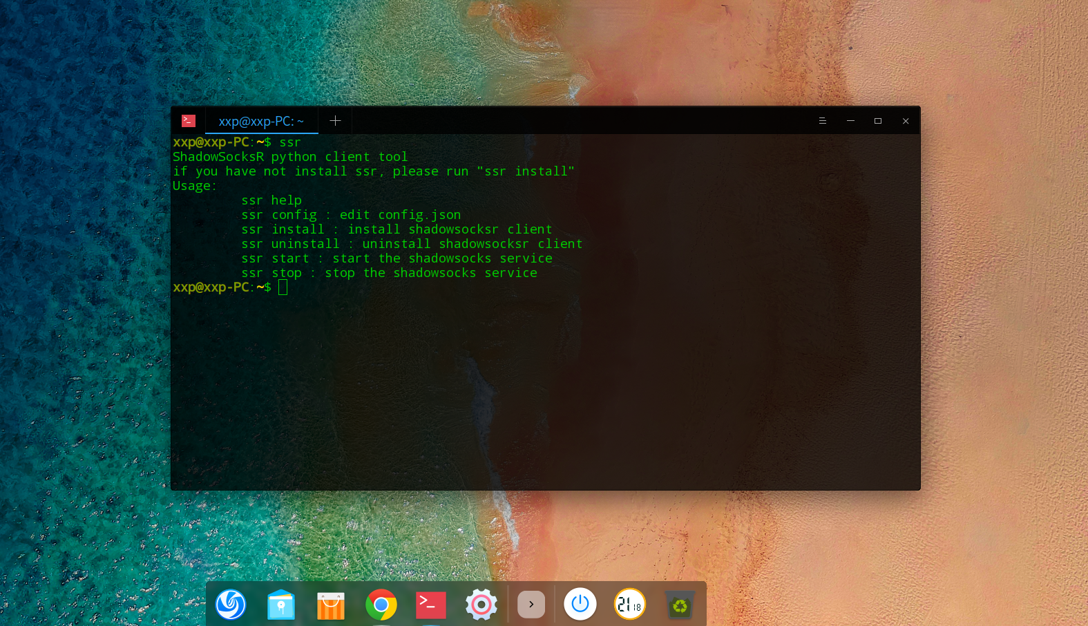Launch the App Store shopping bag icon
The width and height of the screenshot is (1088, 626).
coord(331,606)
